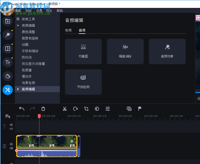Redo the last undone action
The width and height of the screenshot is (200, 164).
pos(32,109)
